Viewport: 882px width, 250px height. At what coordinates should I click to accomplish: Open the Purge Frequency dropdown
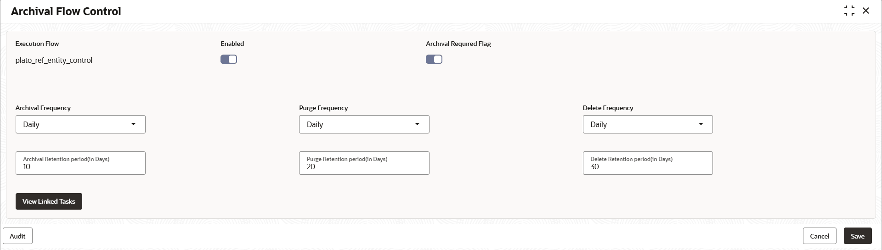click(x=364, y=124)
